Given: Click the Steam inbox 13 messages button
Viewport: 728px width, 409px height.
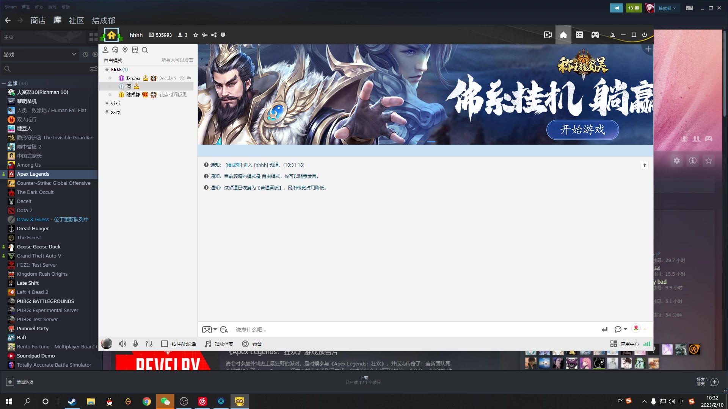Looking at the screenshot, I should click(634, 8).
